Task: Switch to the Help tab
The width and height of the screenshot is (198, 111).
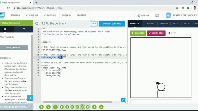Action: tap(187, 23)
